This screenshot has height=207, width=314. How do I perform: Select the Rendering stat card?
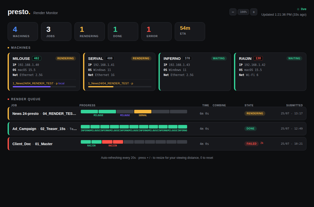90,32
